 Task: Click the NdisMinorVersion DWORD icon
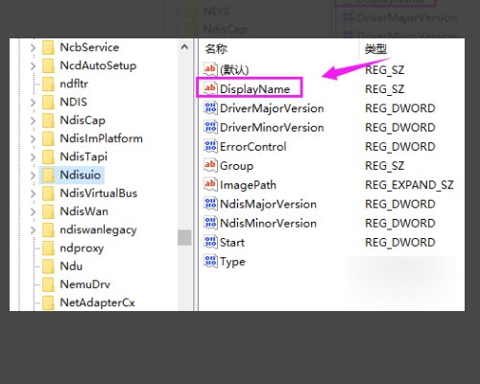click(x=210, y=223)
